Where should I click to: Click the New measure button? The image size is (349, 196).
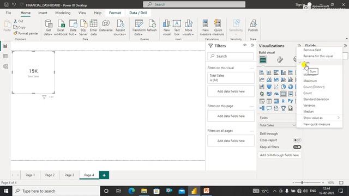tap(206, 28)
